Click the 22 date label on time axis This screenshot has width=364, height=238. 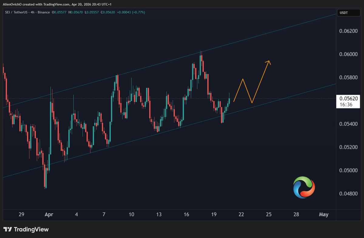(241, 214)
